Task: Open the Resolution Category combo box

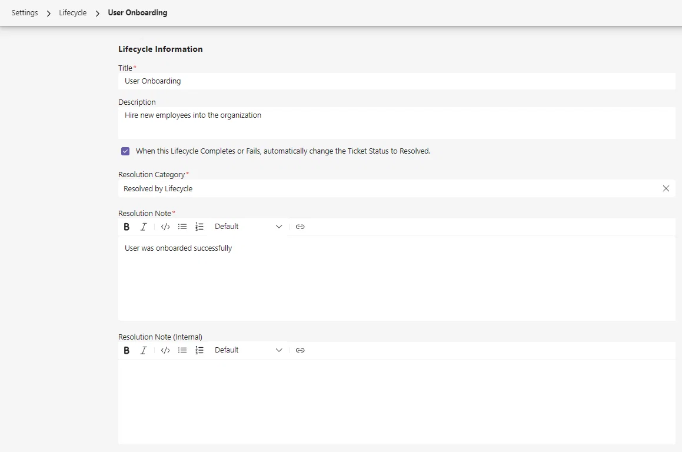Action: (390, 188)
